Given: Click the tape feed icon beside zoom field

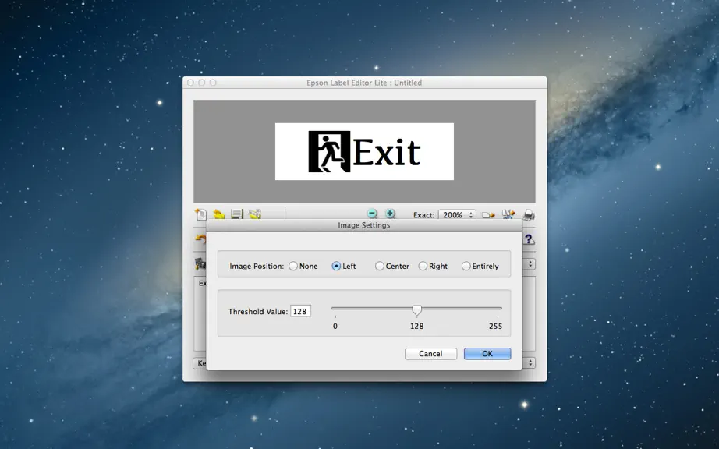Looking at the screenshot, I should 488,215.
